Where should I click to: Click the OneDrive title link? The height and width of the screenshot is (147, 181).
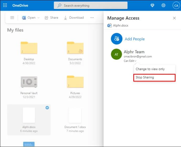(20, 6)
